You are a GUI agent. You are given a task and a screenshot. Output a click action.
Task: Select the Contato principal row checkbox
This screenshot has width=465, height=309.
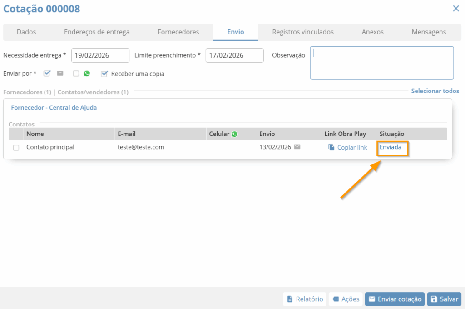16,148
